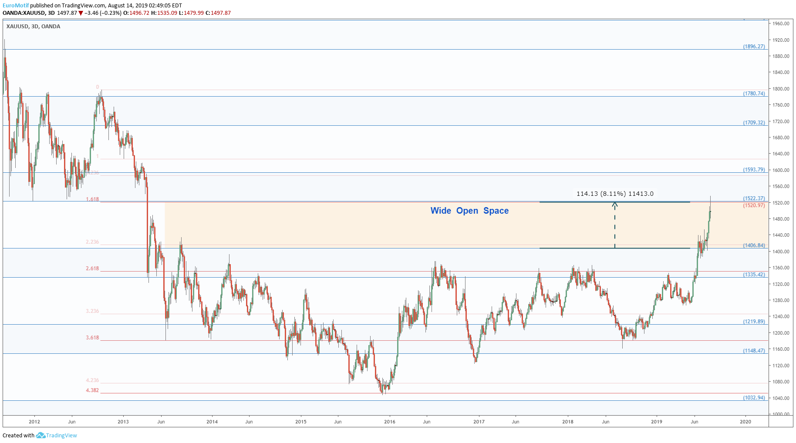The width and height of the screenshot is (796, 443).
Task: Click the red (1520.97) price label
Action: pos(754,205)
